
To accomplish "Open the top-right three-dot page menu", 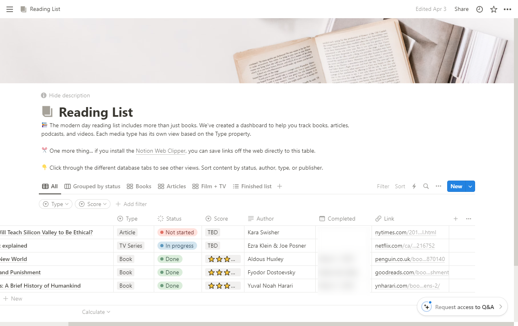I will (x=507, y=9).
